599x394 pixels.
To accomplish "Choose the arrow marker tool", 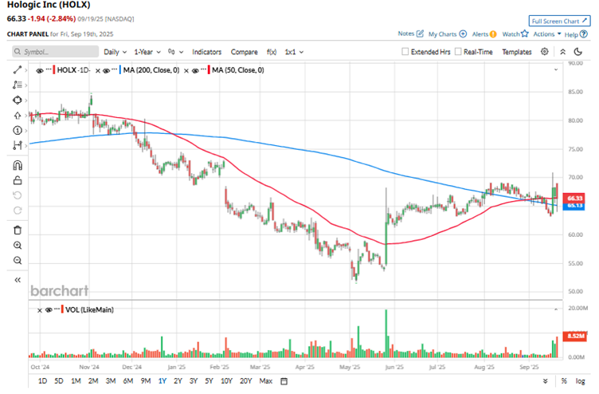I will (18, 115).
